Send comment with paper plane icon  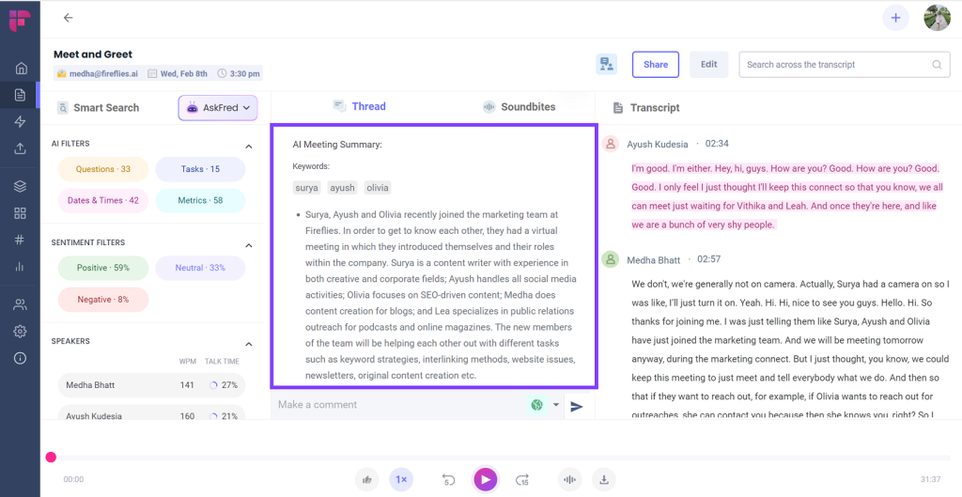point(577,406)
